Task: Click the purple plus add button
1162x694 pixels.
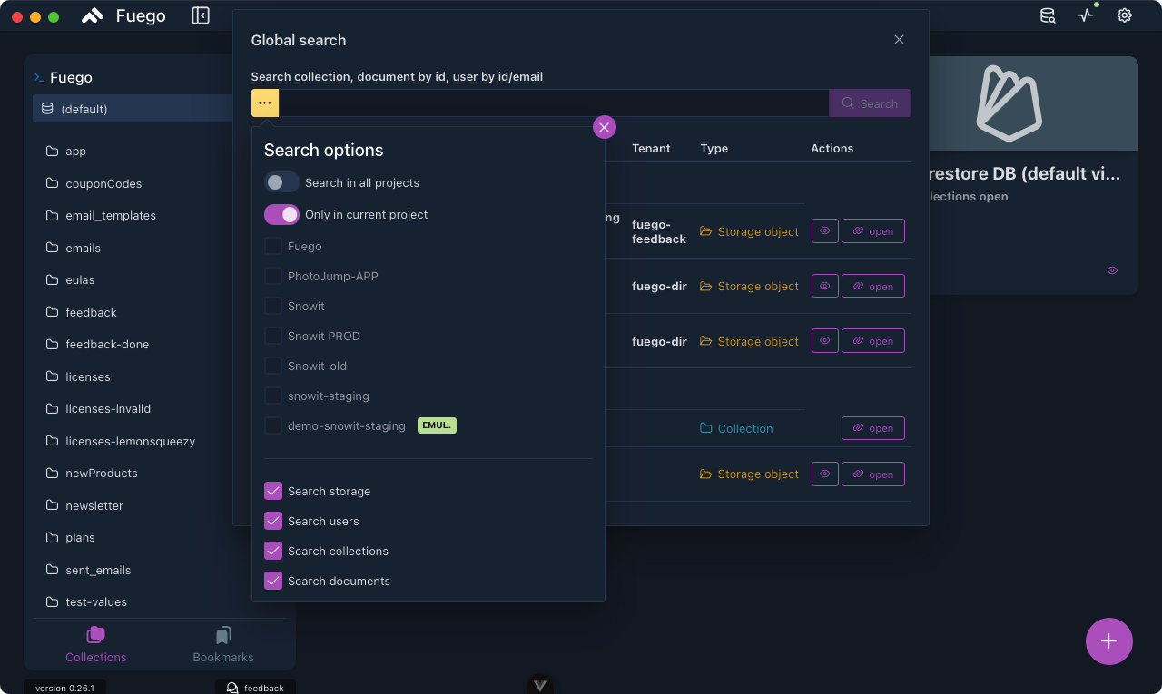Action: [x=1109, y=641]
